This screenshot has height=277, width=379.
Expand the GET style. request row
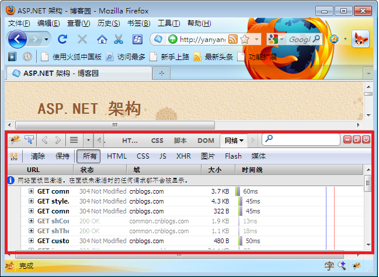pyautogui.click(x=31, y=201)
